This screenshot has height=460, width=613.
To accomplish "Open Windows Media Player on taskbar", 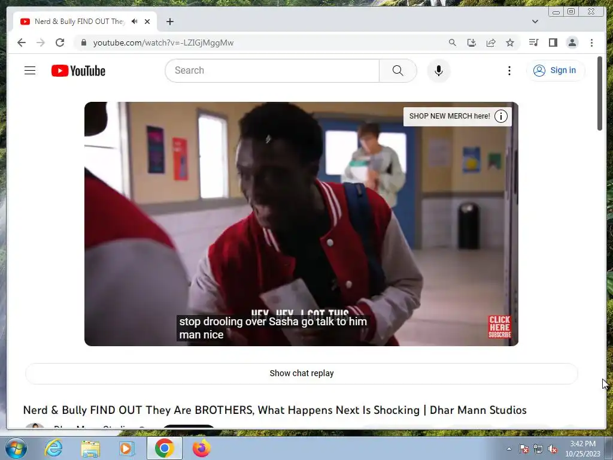I will point(126,449).
